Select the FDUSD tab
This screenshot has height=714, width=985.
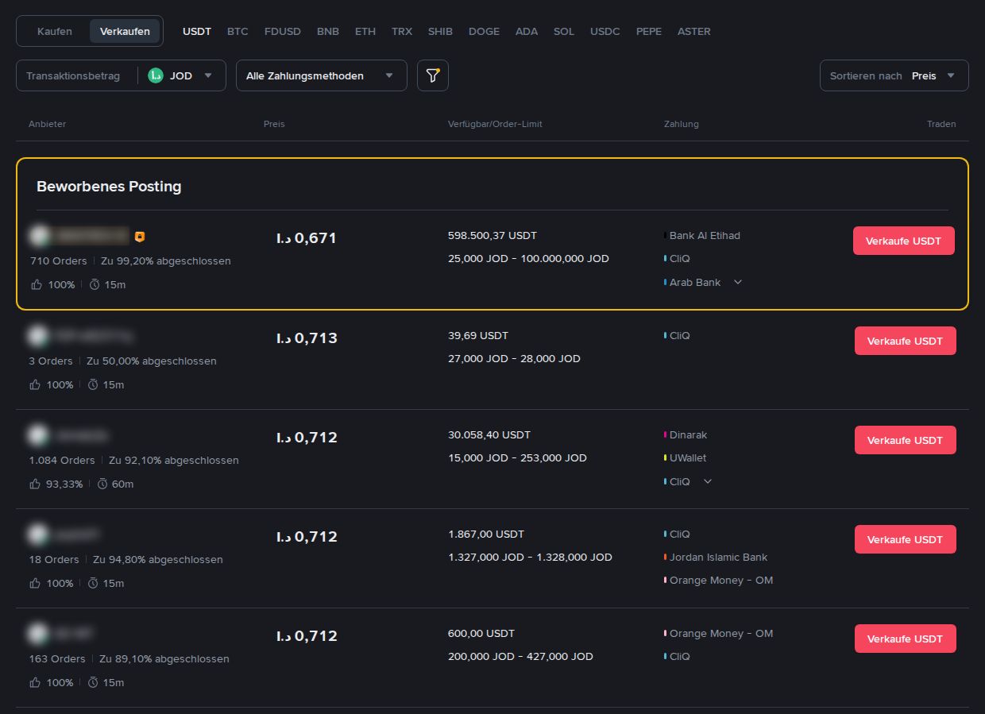tap(283, 31)
